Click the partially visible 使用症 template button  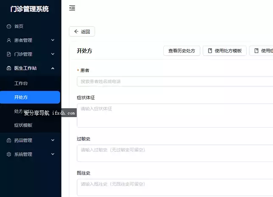point(261,51)
